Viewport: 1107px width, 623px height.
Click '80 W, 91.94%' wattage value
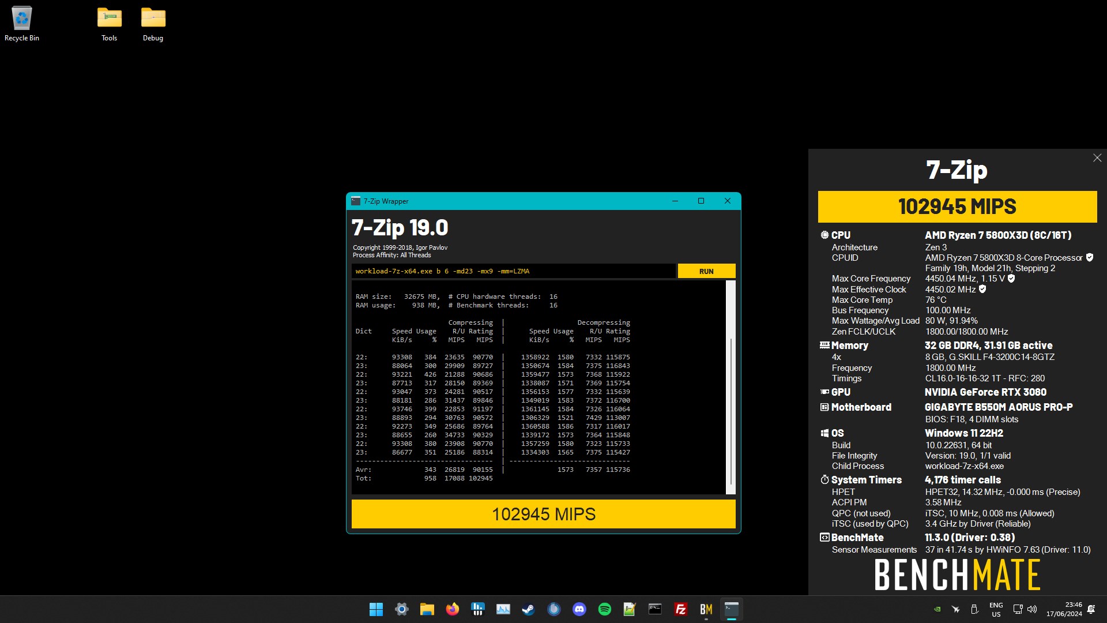tap(951, 321)
